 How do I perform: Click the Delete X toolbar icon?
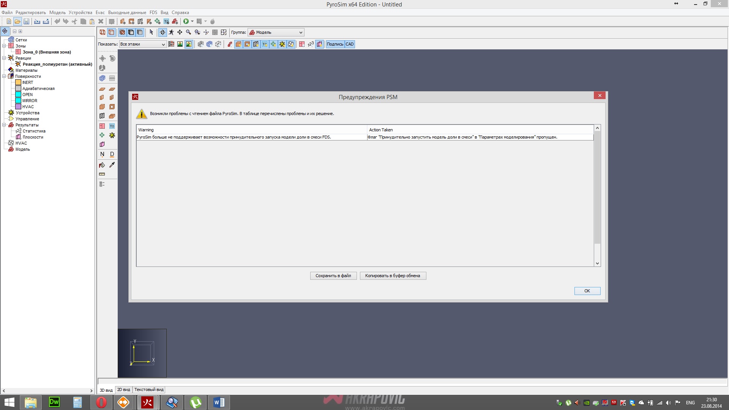coord(101,22)
